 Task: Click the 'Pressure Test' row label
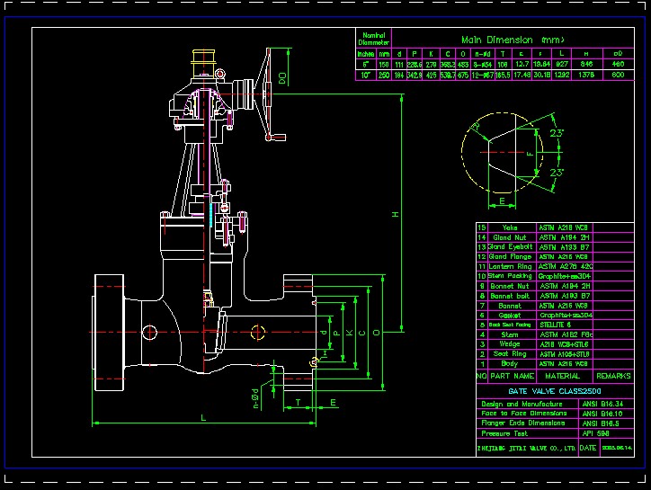(x=507, y=433)
